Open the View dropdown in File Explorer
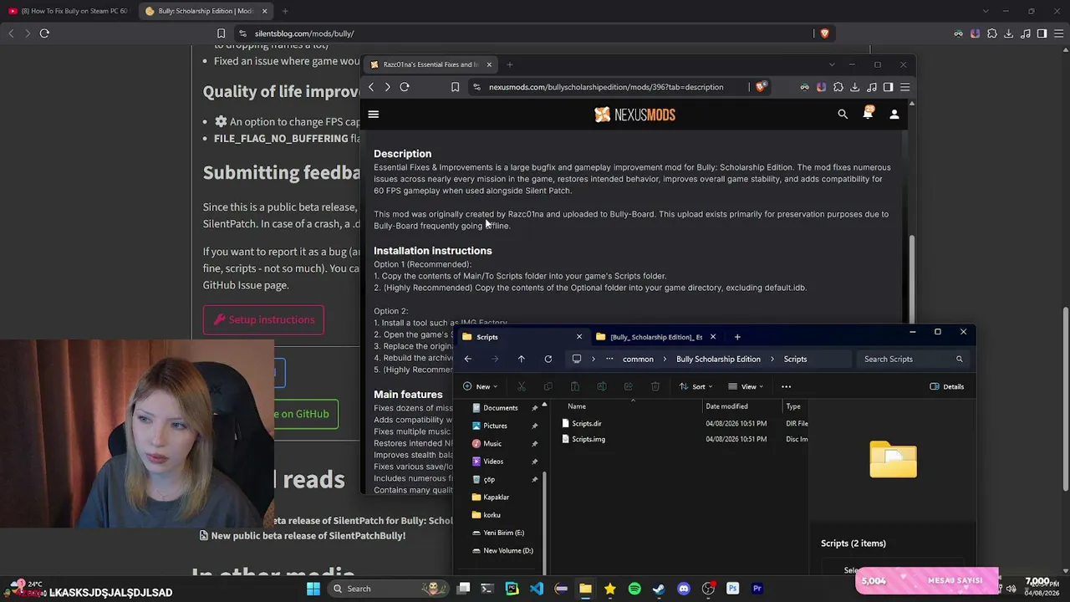Screen dimensions: 1070x602 (745, 386)
